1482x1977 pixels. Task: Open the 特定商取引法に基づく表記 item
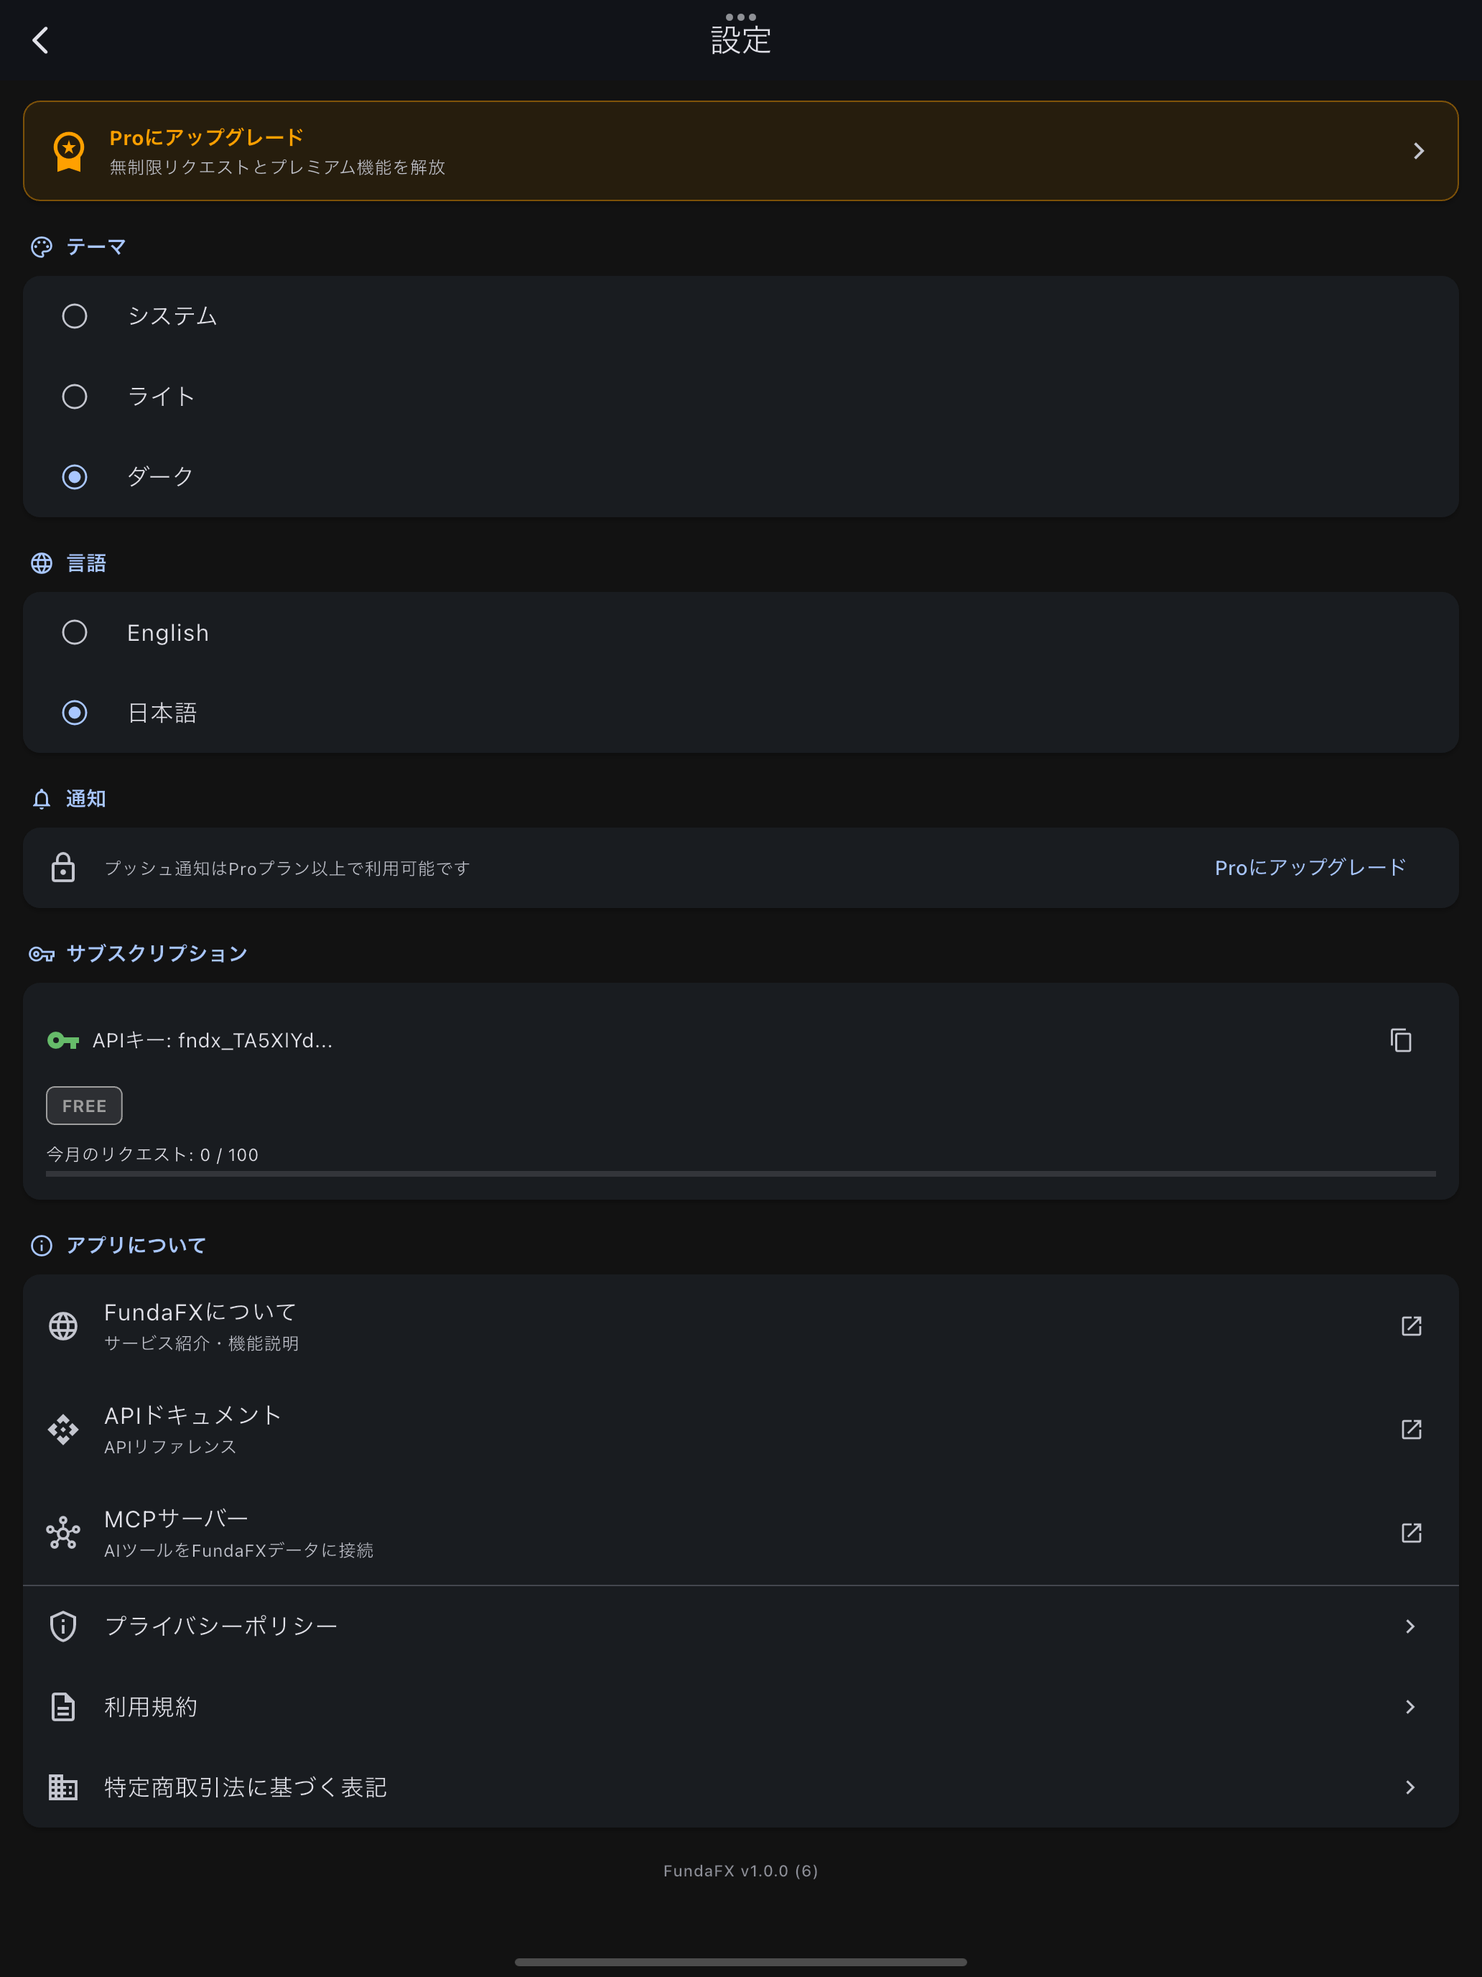click(740, 1787)
